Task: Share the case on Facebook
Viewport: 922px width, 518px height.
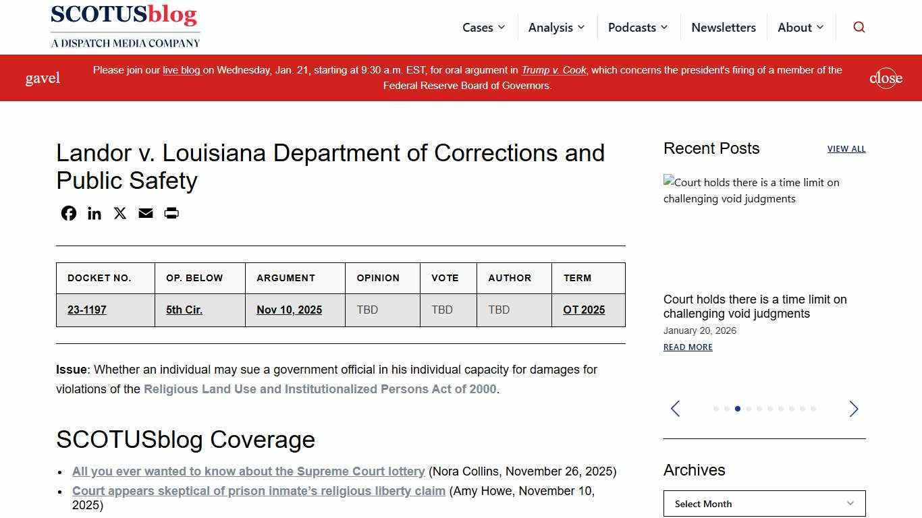Action: [68, 213]
